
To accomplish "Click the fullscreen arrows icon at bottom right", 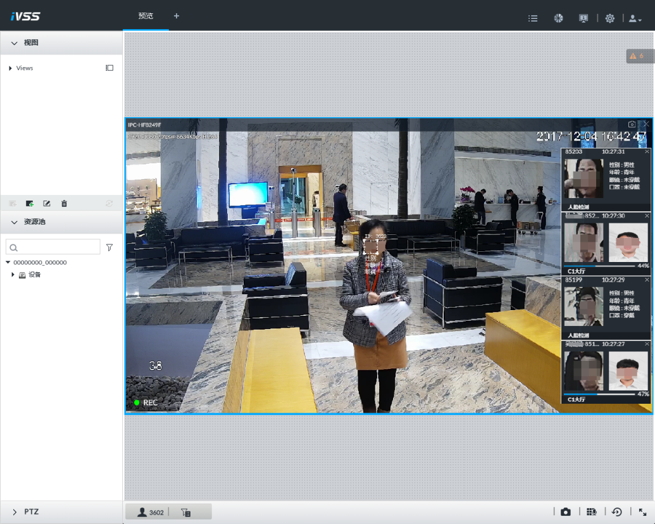I will (x=642, y=512).
